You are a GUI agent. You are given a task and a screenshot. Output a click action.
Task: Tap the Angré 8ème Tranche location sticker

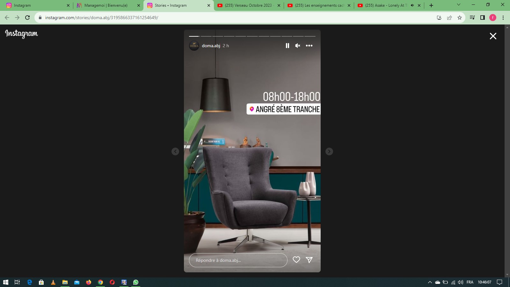284,109
